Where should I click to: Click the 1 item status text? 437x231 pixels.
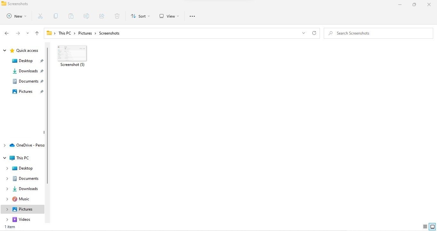10,227
